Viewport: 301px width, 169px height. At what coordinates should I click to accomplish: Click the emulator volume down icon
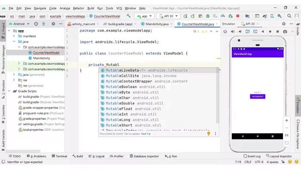[240, 31]
